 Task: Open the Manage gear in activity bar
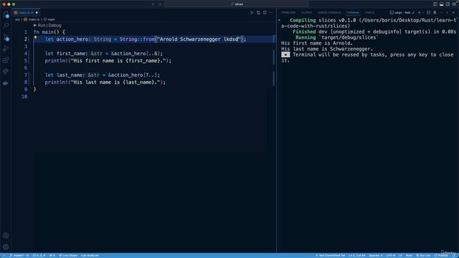point(6,247)
